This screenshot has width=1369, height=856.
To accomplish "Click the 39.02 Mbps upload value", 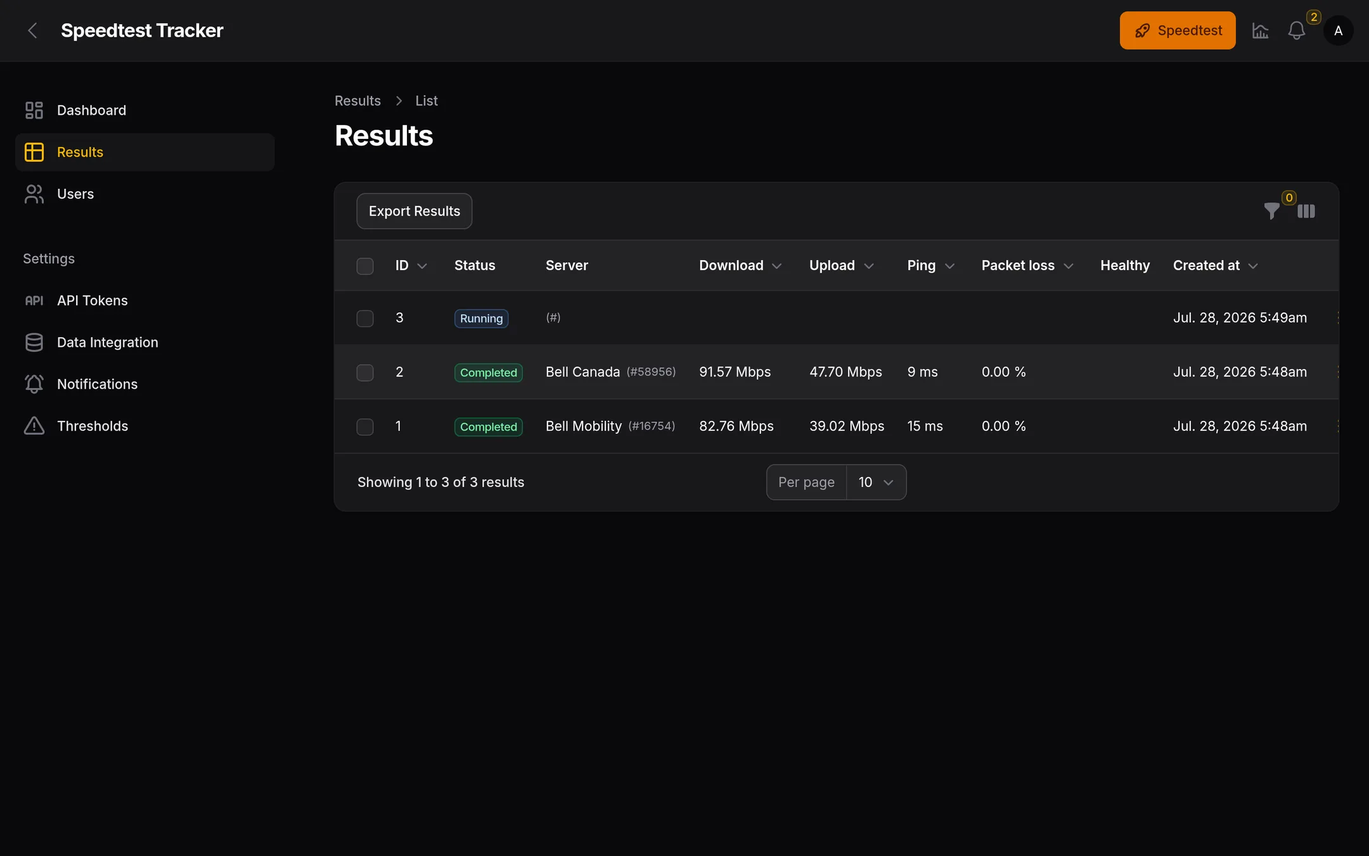I will [x=846, y=426].
